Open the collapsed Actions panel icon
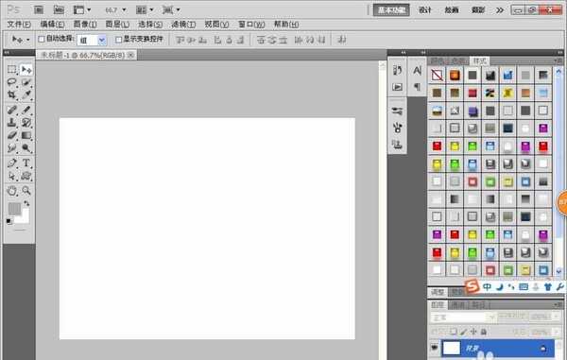 397,87
